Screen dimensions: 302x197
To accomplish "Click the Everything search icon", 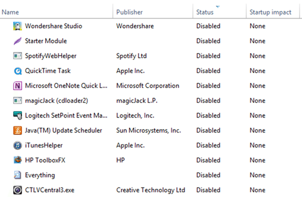I will (17, 175).
